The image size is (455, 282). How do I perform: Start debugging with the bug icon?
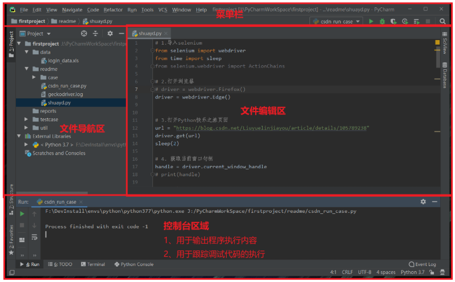[x=382, y=21]
